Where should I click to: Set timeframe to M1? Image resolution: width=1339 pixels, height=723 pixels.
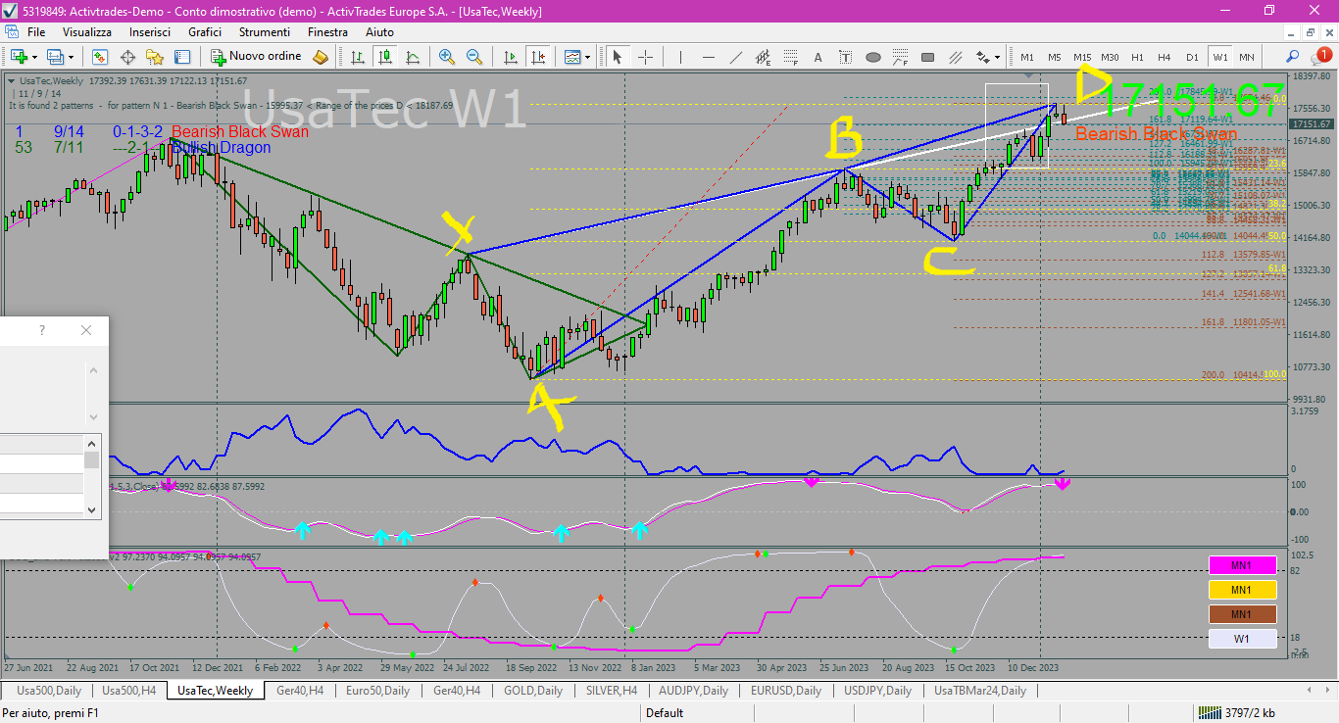(x=1027, y=57)
